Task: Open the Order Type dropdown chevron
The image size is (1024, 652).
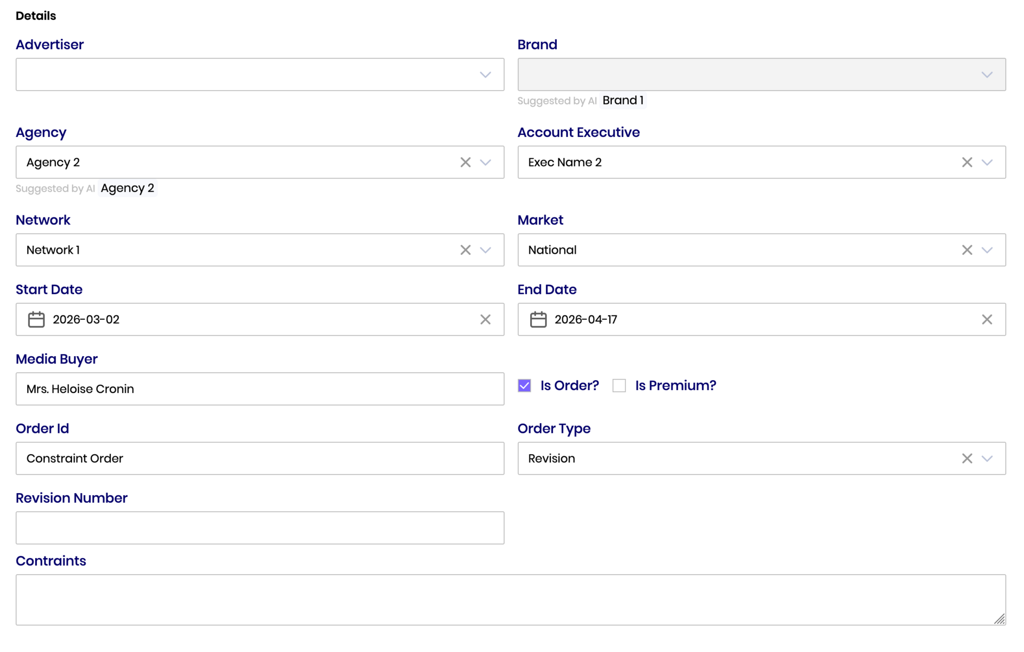Action: coord(987,458)
